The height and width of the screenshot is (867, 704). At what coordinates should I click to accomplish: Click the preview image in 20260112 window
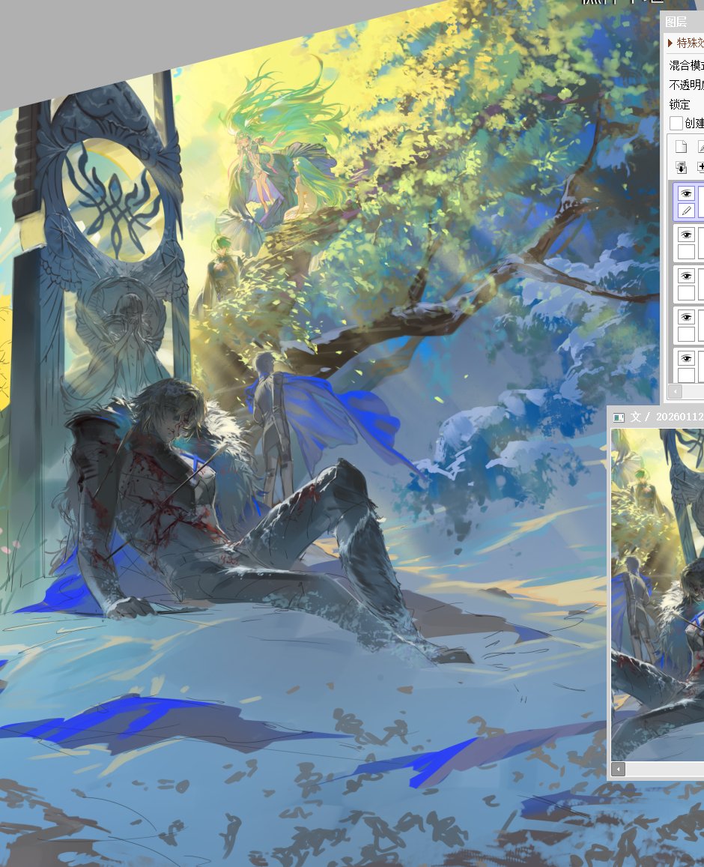pos(658,595)
